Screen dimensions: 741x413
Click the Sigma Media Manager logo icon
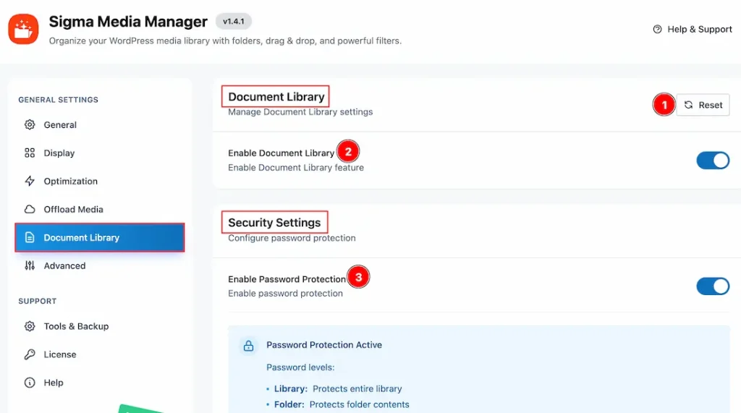tap(23, 29)
